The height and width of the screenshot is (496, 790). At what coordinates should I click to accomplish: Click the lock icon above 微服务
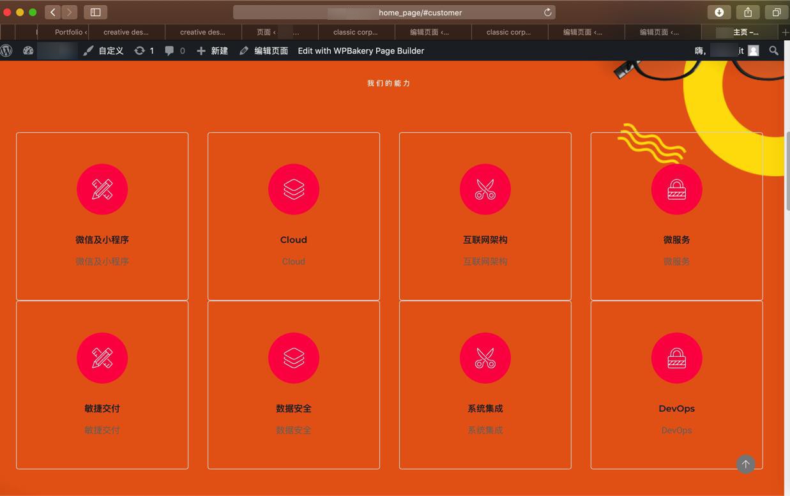coord(677,190)
